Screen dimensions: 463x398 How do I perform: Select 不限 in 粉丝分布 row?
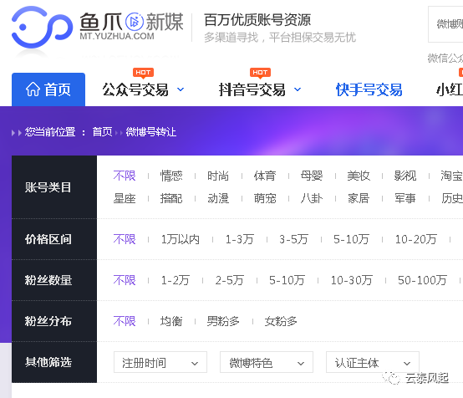coord(125,321)
